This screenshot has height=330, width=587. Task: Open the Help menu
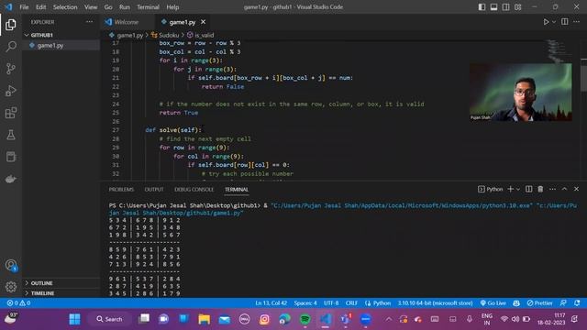172,7
